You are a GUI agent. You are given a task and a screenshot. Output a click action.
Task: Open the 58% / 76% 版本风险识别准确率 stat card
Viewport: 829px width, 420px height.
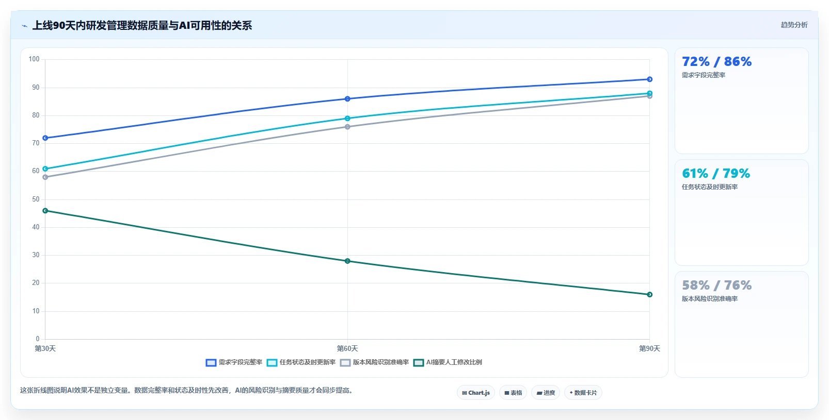pos(742,325)
